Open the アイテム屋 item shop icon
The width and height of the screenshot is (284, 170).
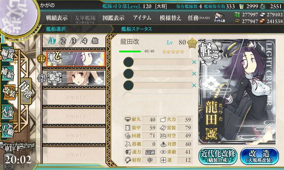(x=219, y=17)
